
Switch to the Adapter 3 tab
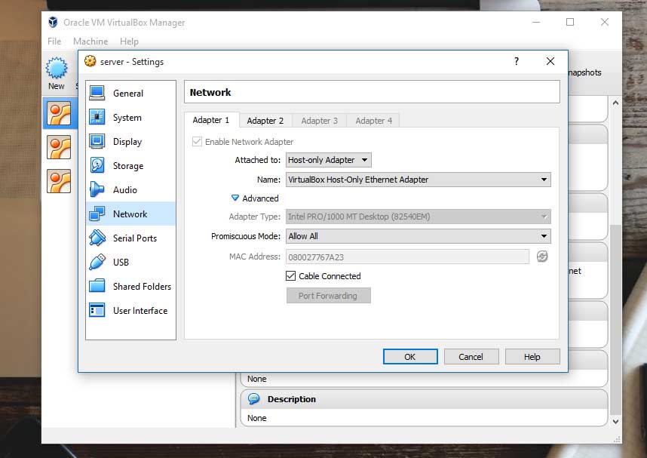(x=320, y=121)
